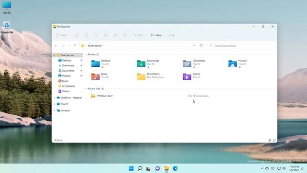
Task: Open the recent locations chevron beside Forward
Action: click(x=69, y=46)
